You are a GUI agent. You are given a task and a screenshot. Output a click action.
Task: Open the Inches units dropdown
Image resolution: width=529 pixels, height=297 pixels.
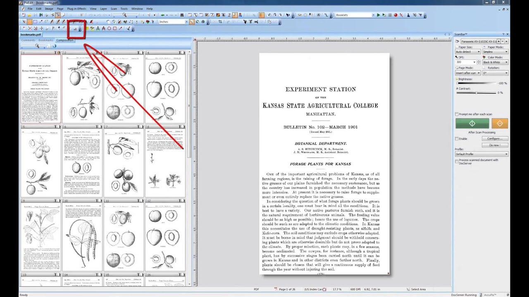174,21
